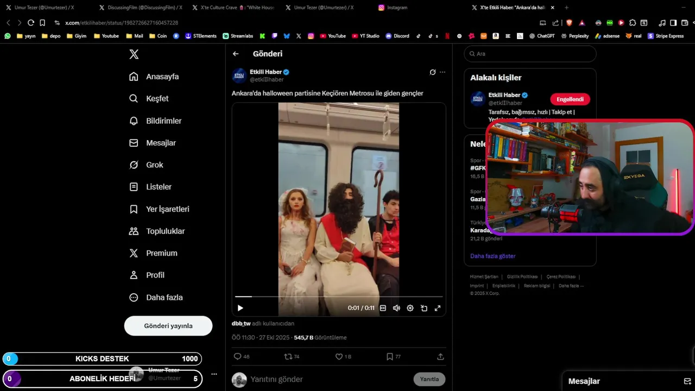
Task: Open Hizmet Şartları link
Action: tap(484, 277)
